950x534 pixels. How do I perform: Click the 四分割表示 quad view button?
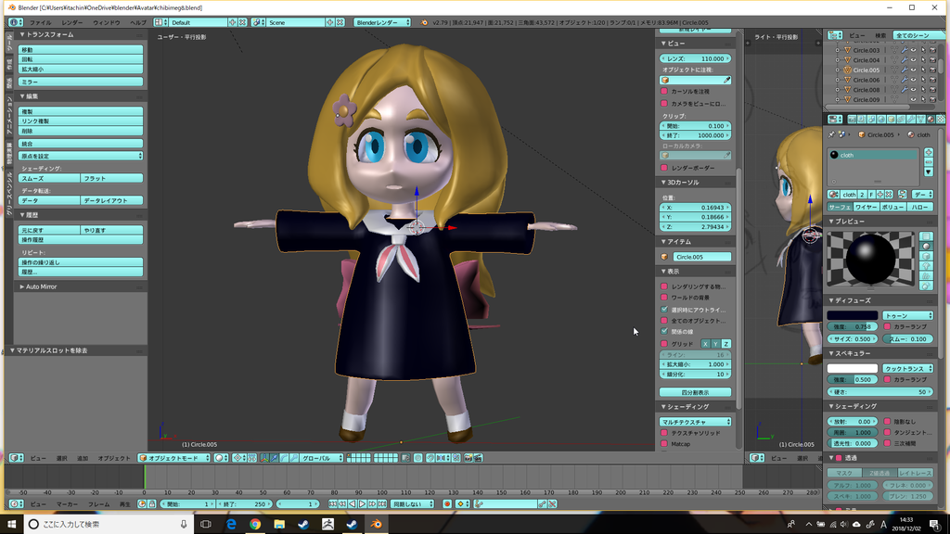pos(695,392)
